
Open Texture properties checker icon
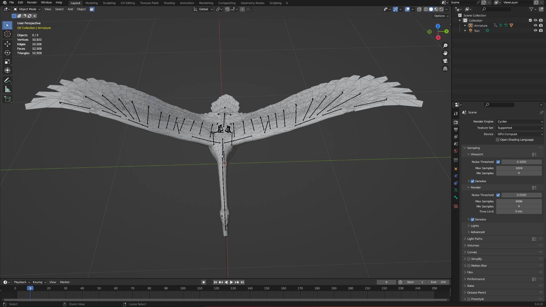456,206
